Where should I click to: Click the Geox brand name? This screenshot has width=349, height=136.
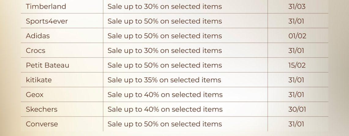pos(35,94)
